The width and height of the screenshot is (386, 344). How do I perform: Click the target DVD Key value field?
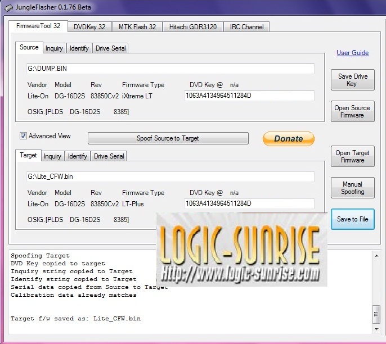(249, 203)
